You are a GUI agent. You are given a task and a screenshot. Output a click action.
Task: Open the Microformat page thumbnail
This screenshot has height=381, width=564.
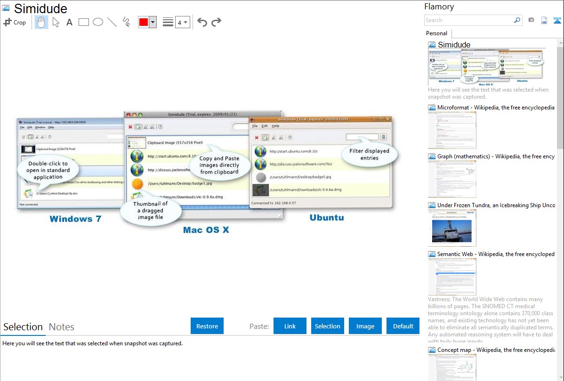[x=452, y=130]
